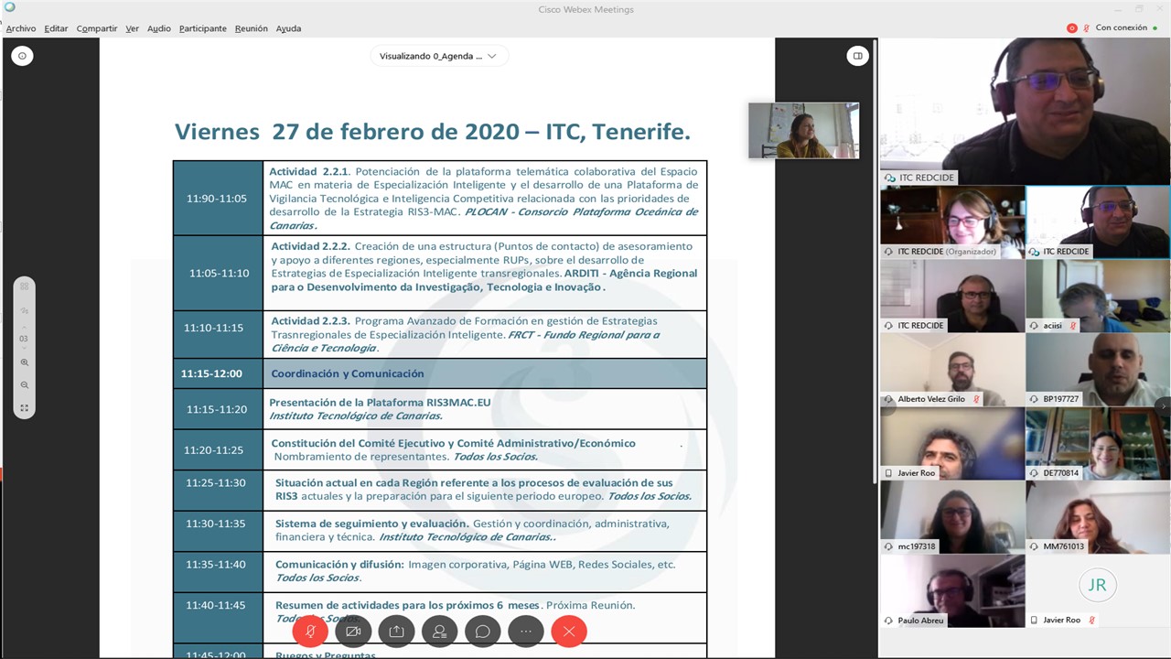Click the page number 03 indicator
The height and width of the screenshot is (659, 1171).
(x=25, y=339)
